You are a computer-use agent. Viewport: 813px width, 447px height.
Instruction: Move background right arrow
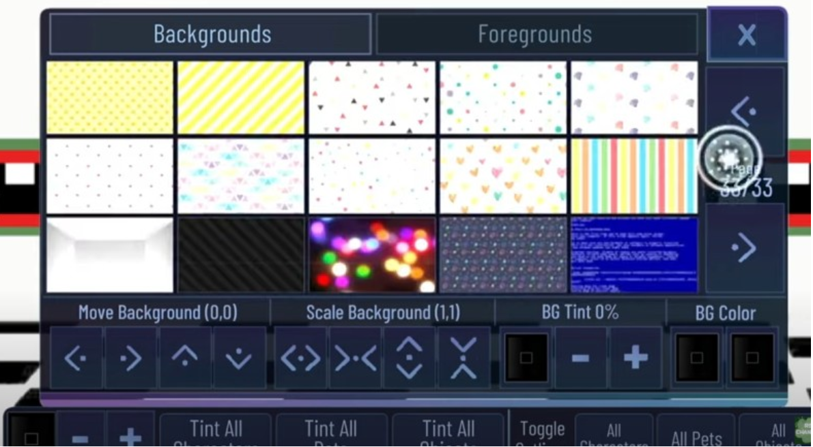coord(130,358)
